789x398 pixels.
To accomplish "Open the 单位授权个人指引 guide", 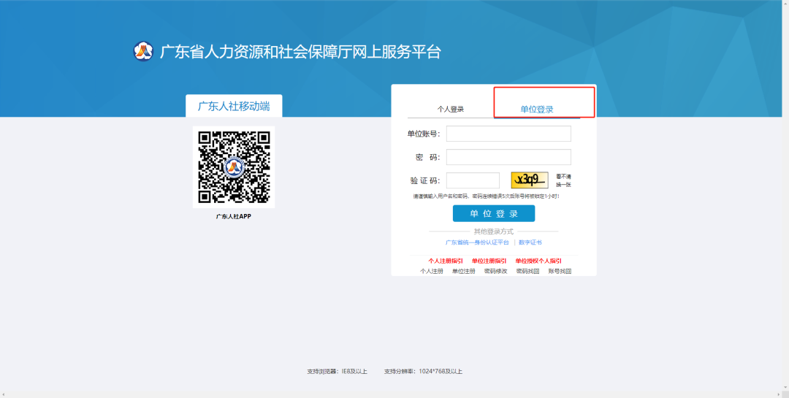I will point(538,261).
